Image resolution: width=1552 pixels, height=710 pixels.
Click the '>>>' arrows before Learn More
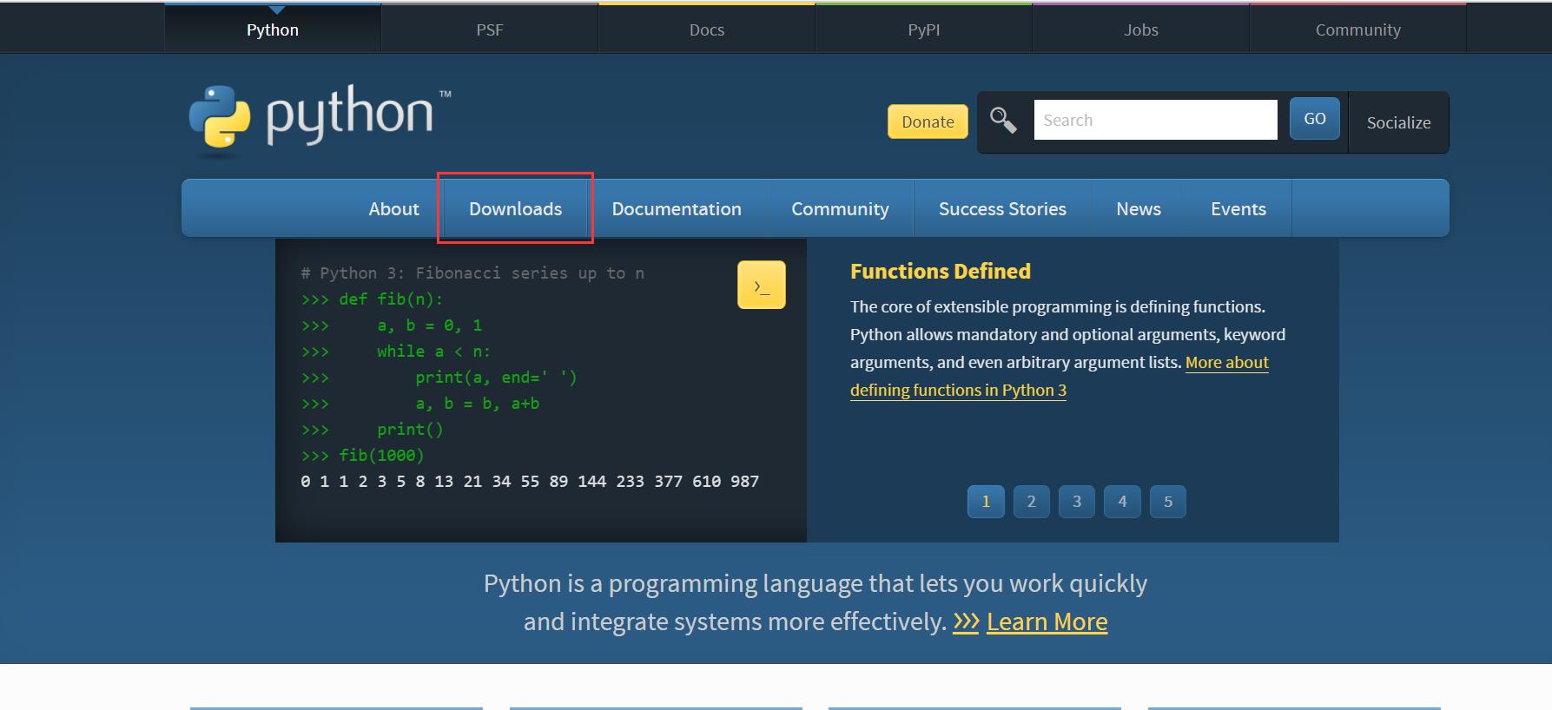click(966, 621)
